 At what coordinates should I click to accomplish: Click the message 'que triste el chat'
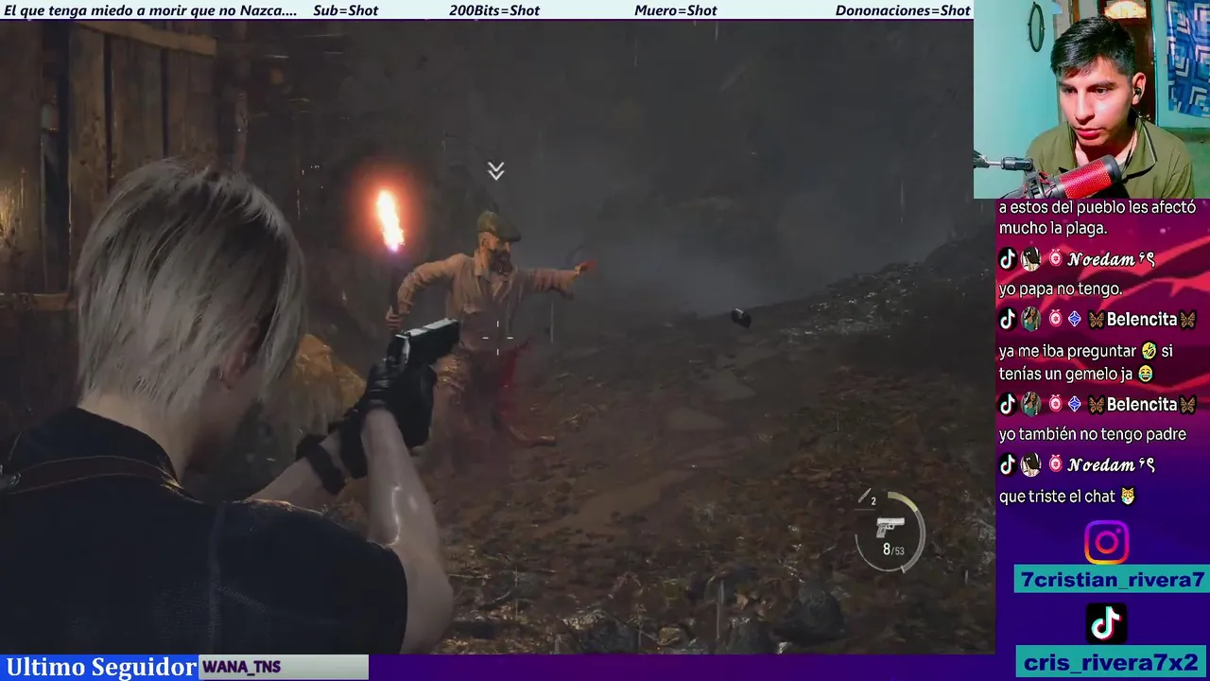[x=1057, y=496]
